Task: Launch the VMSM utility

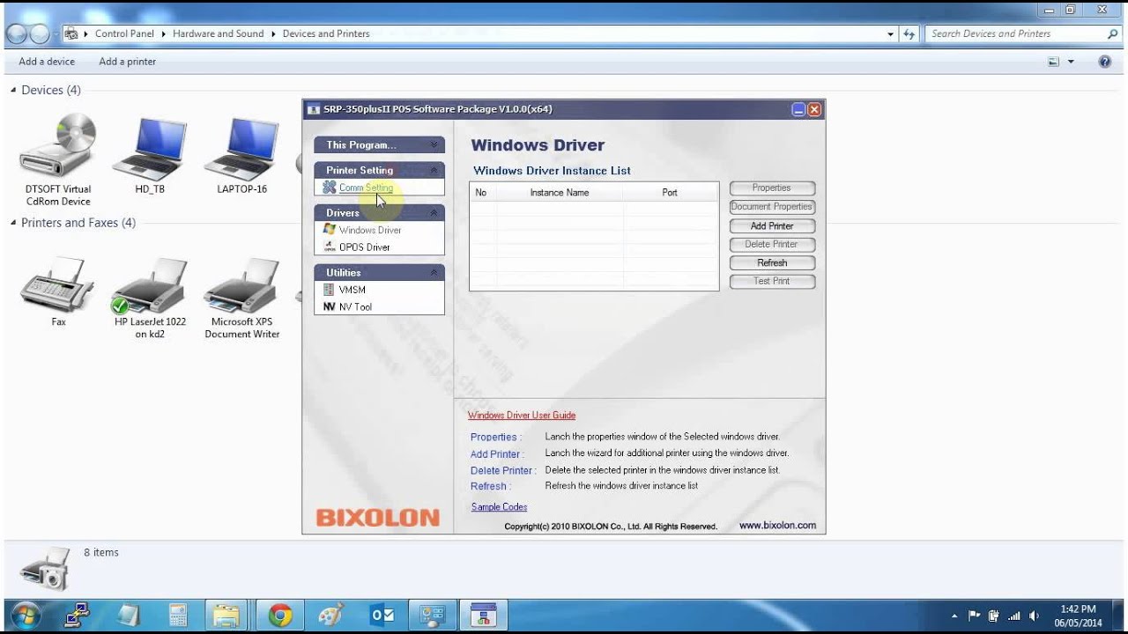Action: pyautogui.click(x=352, y=290)
